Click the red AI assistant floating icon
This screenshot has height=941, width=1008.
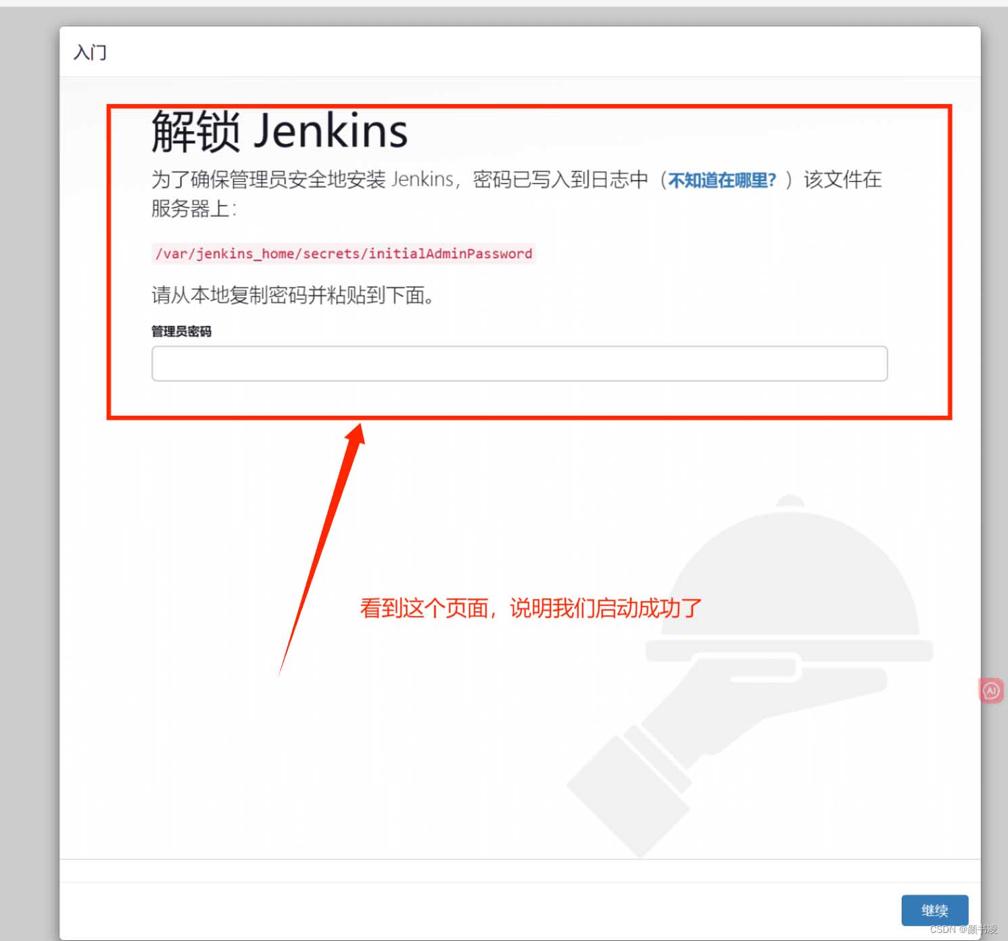[x=991, y=690]
